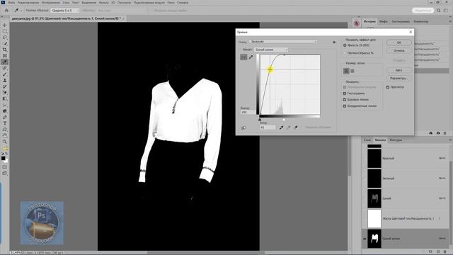Open the Окно menu

pyautogui.click(x=171, y=3)
